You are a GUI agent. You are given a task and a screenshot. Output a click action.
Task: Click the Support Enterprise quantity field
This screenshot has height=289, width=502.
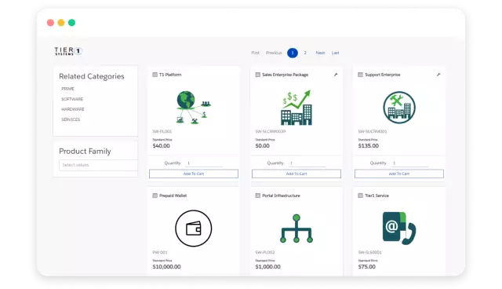coord(409,163)
